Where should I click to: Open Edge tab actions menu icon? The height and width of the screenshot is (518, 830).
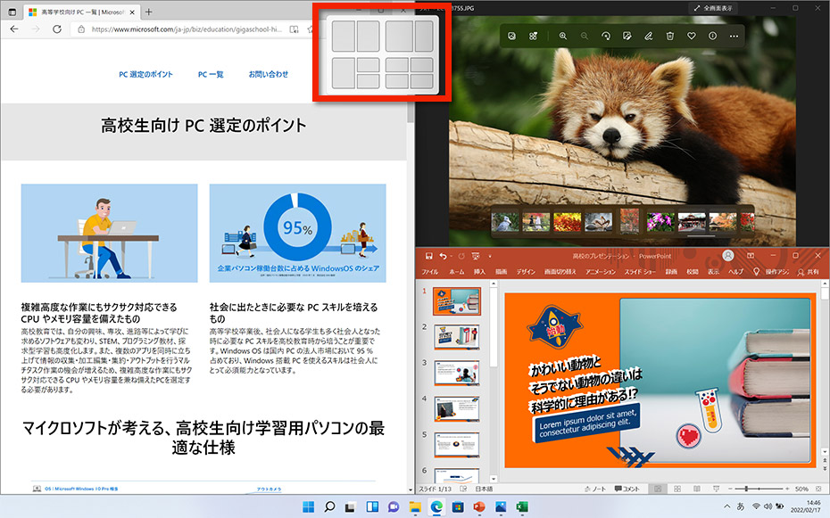tap(12, 12)
